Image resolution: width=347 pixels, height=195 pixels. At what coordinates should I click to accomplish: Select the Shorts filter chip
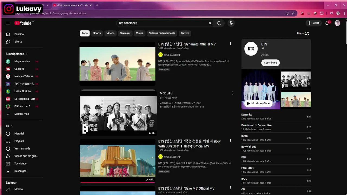pyautogui.click(x=97, y=33)
